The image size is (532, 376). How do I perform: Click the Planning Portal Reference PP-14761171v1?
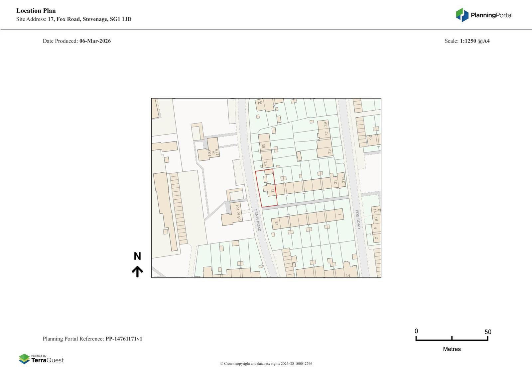(x=92, y=339)
